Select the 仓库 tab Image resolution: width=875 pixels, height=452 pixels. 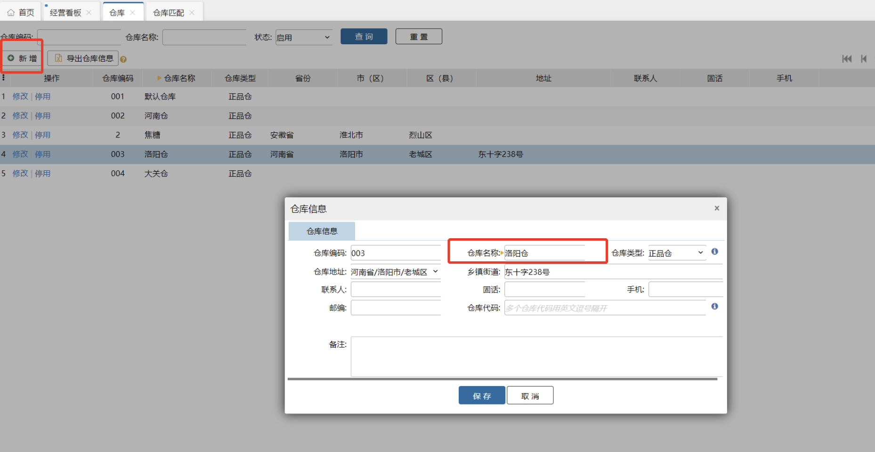[117, 13]
